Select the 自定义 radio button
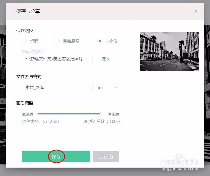The width and height of the screenshot is (210, 176). pyautogui.click(x=100, y=41)
